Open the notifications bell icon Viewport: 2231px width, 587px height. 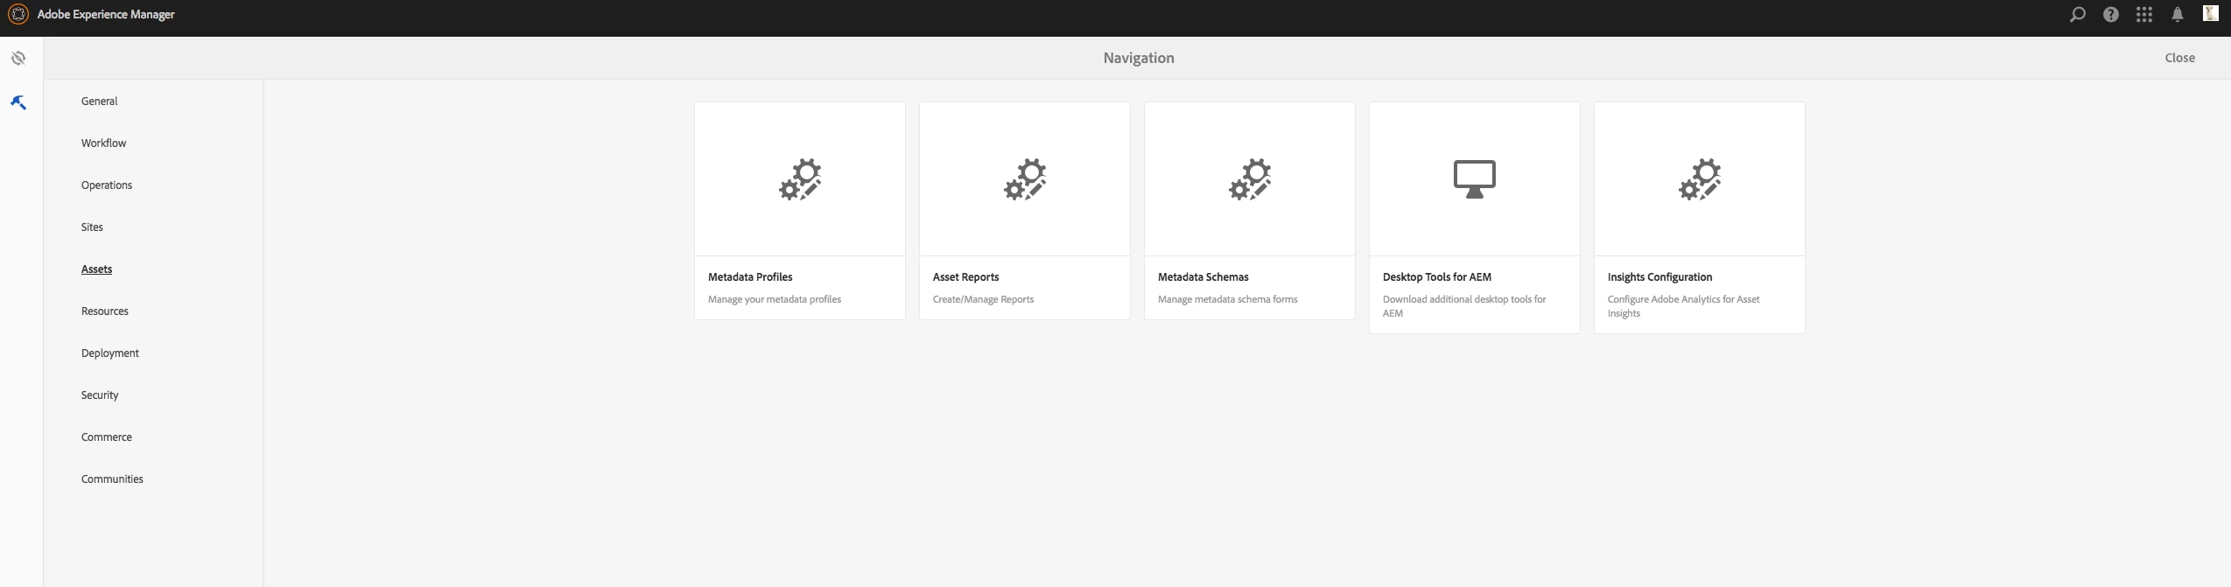[2178, 15]
